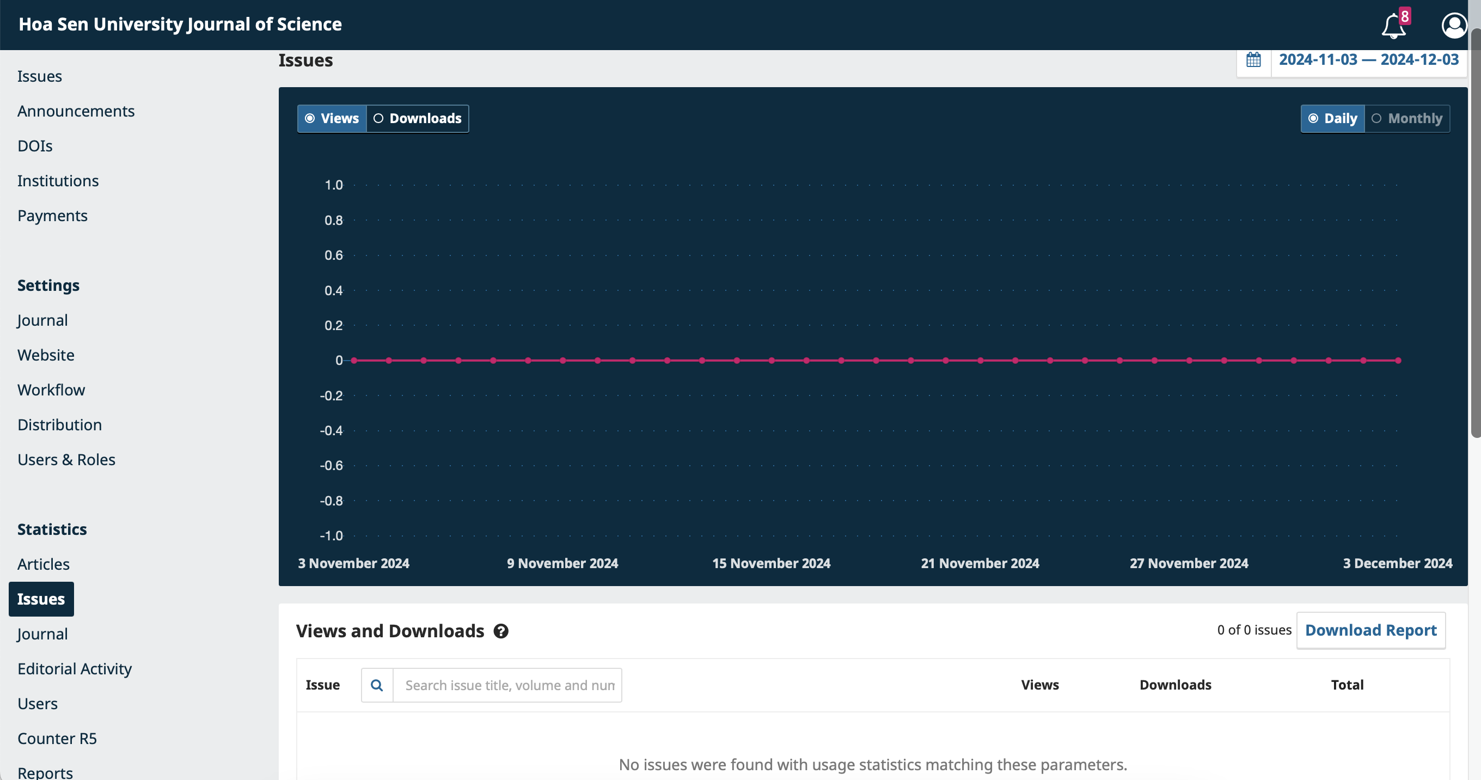Open the notifications bell icon
1481x780 pixels.
pyautogui.click(x=1394, y=26)
